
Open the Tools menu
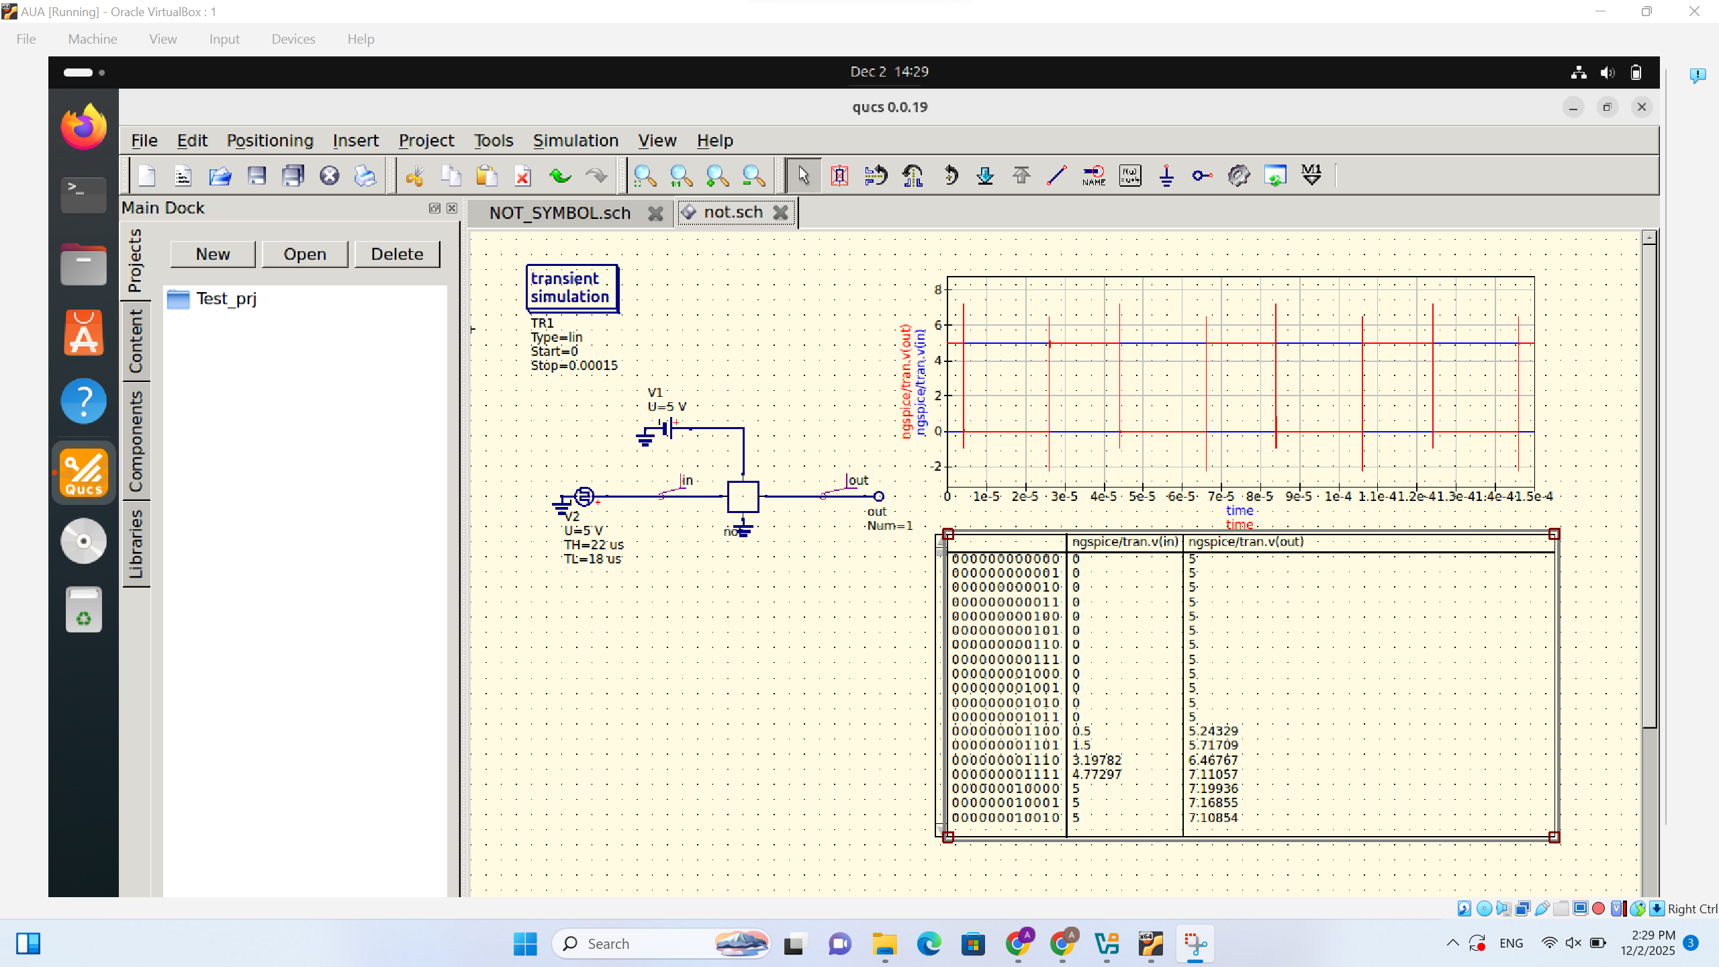[x=494, y=140]
